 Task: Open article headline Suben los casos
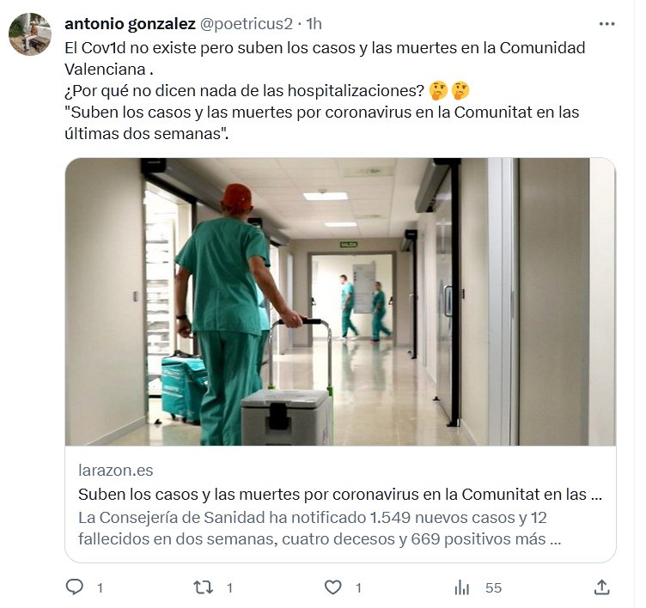coord(340,494)
